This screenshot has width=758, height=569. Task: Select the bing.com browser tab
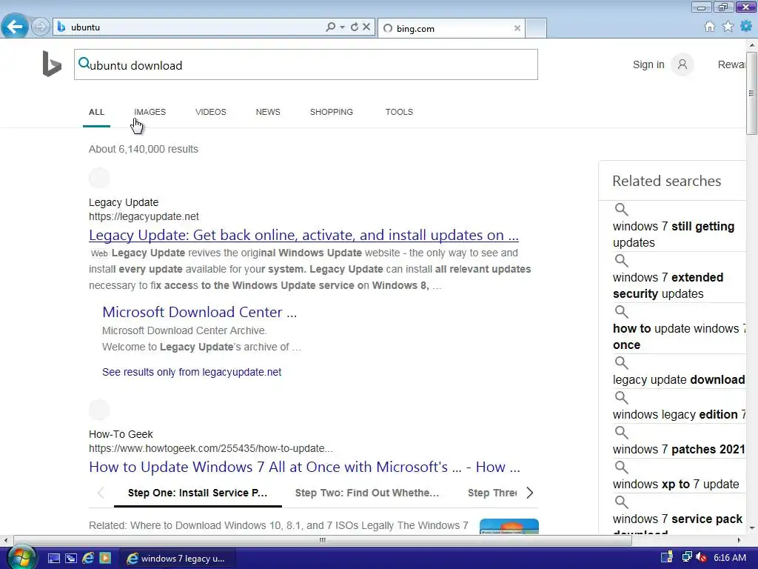click(x=451, y=28)
